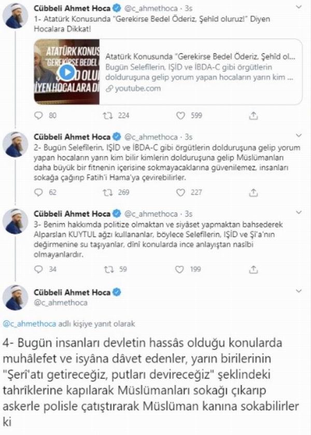Viewport: 311px width, 435px height.
Task: Expand options chevron on the first tweet
Action: click(299, 7)
